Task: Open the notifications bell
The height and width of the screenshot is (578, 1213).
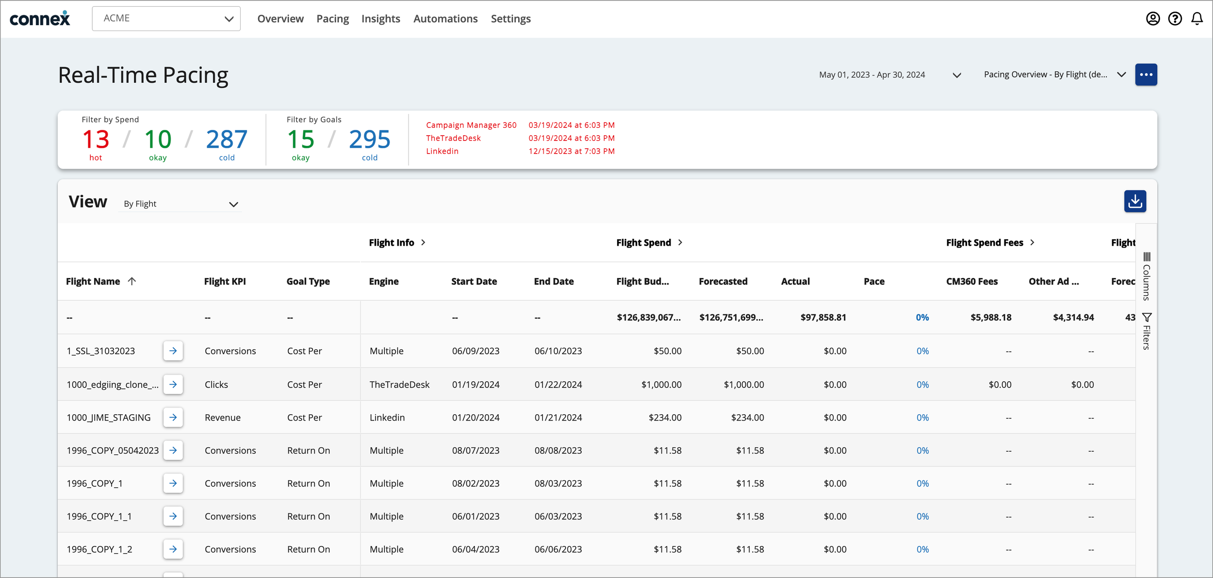Action: click(x=1197, y=18)
